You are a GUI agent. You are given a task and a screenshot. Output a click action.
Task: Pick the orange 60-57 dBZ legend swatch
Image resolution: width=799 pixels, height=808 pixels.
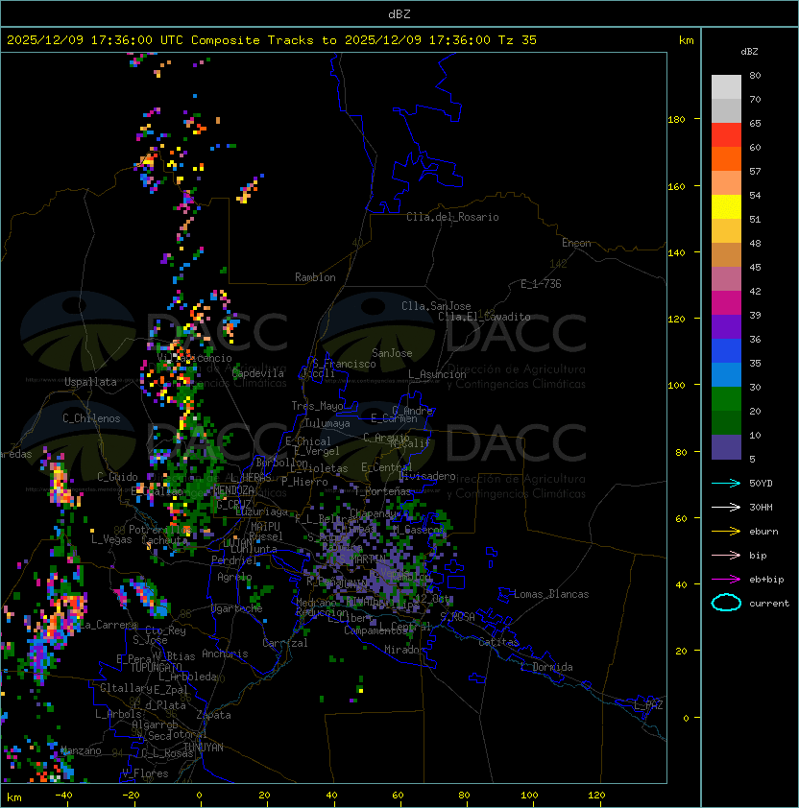[726, 159]
